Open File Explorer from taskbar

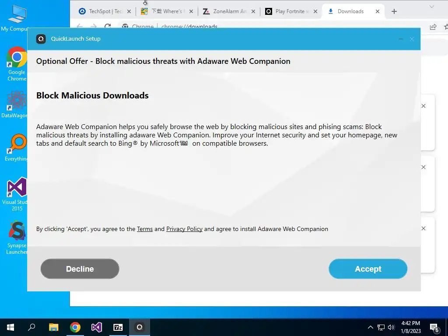[x=53, y=327]
